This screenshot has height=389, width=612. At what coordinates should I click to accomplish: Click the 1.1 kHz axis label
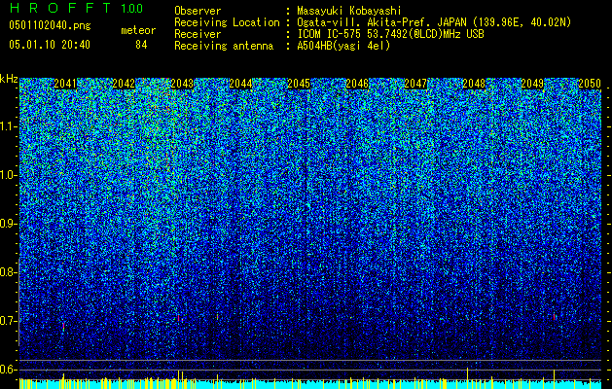pyautogui.click(x=9, y=126)
